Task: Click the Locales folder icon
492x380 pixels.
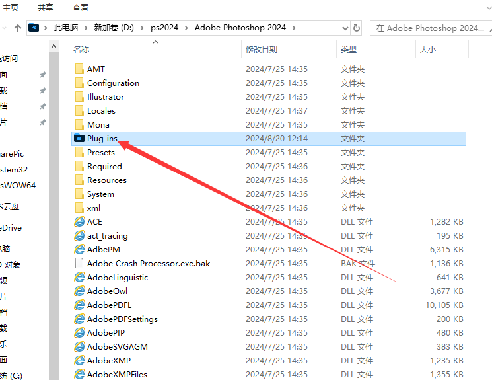Action: coord(79,110)
